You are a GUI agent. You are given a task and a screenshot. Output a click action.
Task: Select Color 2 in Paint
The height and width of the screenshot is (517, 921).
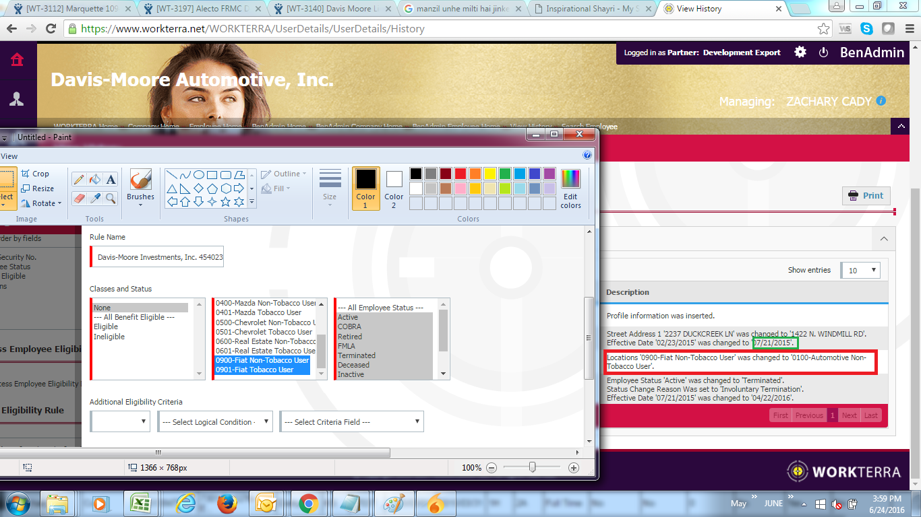point(394,188)
